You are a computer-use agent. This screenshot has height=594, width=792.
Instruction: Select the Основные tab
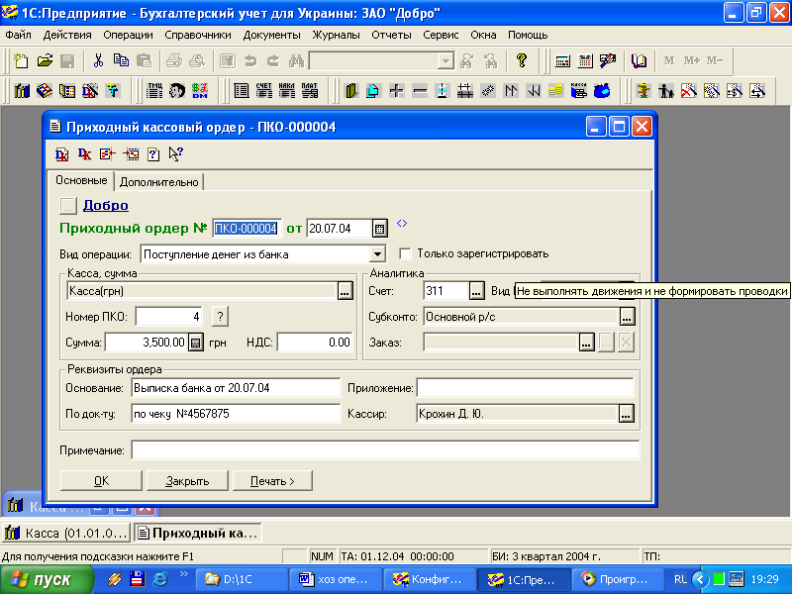click(x=81, y=180)
